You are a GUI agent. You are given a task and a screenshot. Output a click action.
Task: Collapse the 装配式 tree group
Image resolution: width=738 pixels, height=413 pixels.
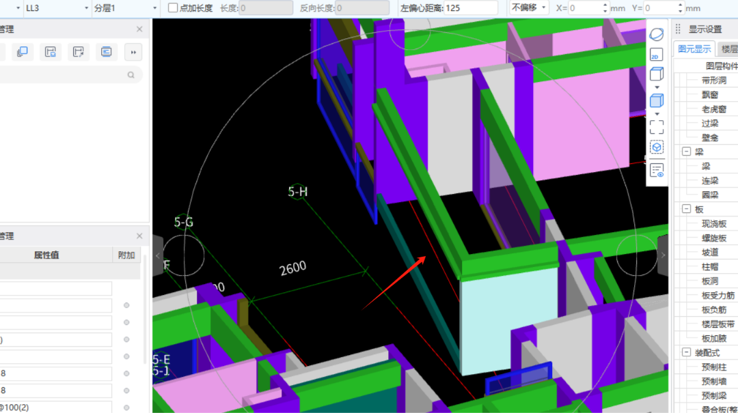pos(686,352)
